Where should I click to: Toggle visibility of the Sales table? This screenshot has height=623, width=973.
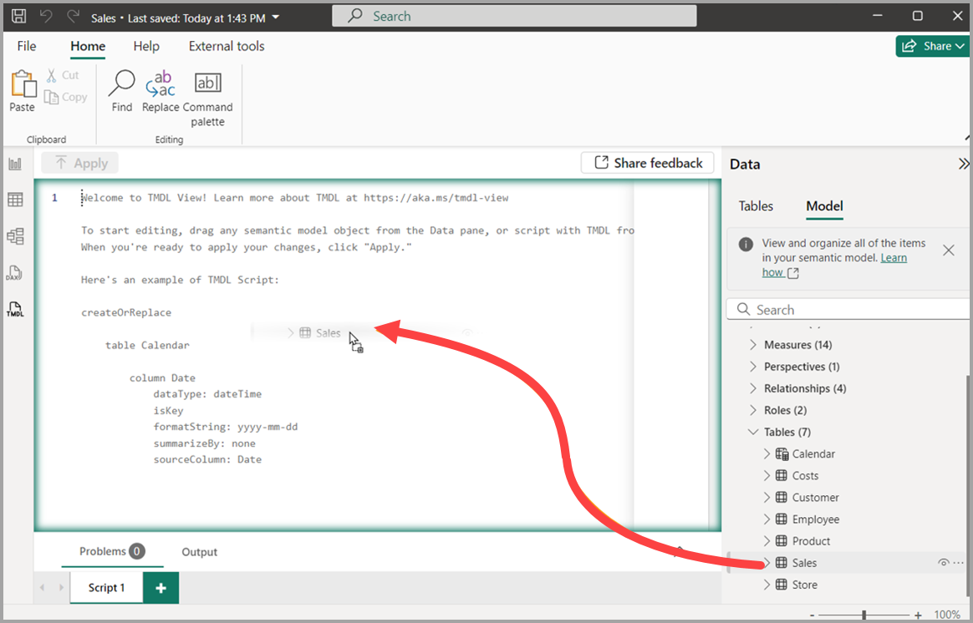coord(944,563)
